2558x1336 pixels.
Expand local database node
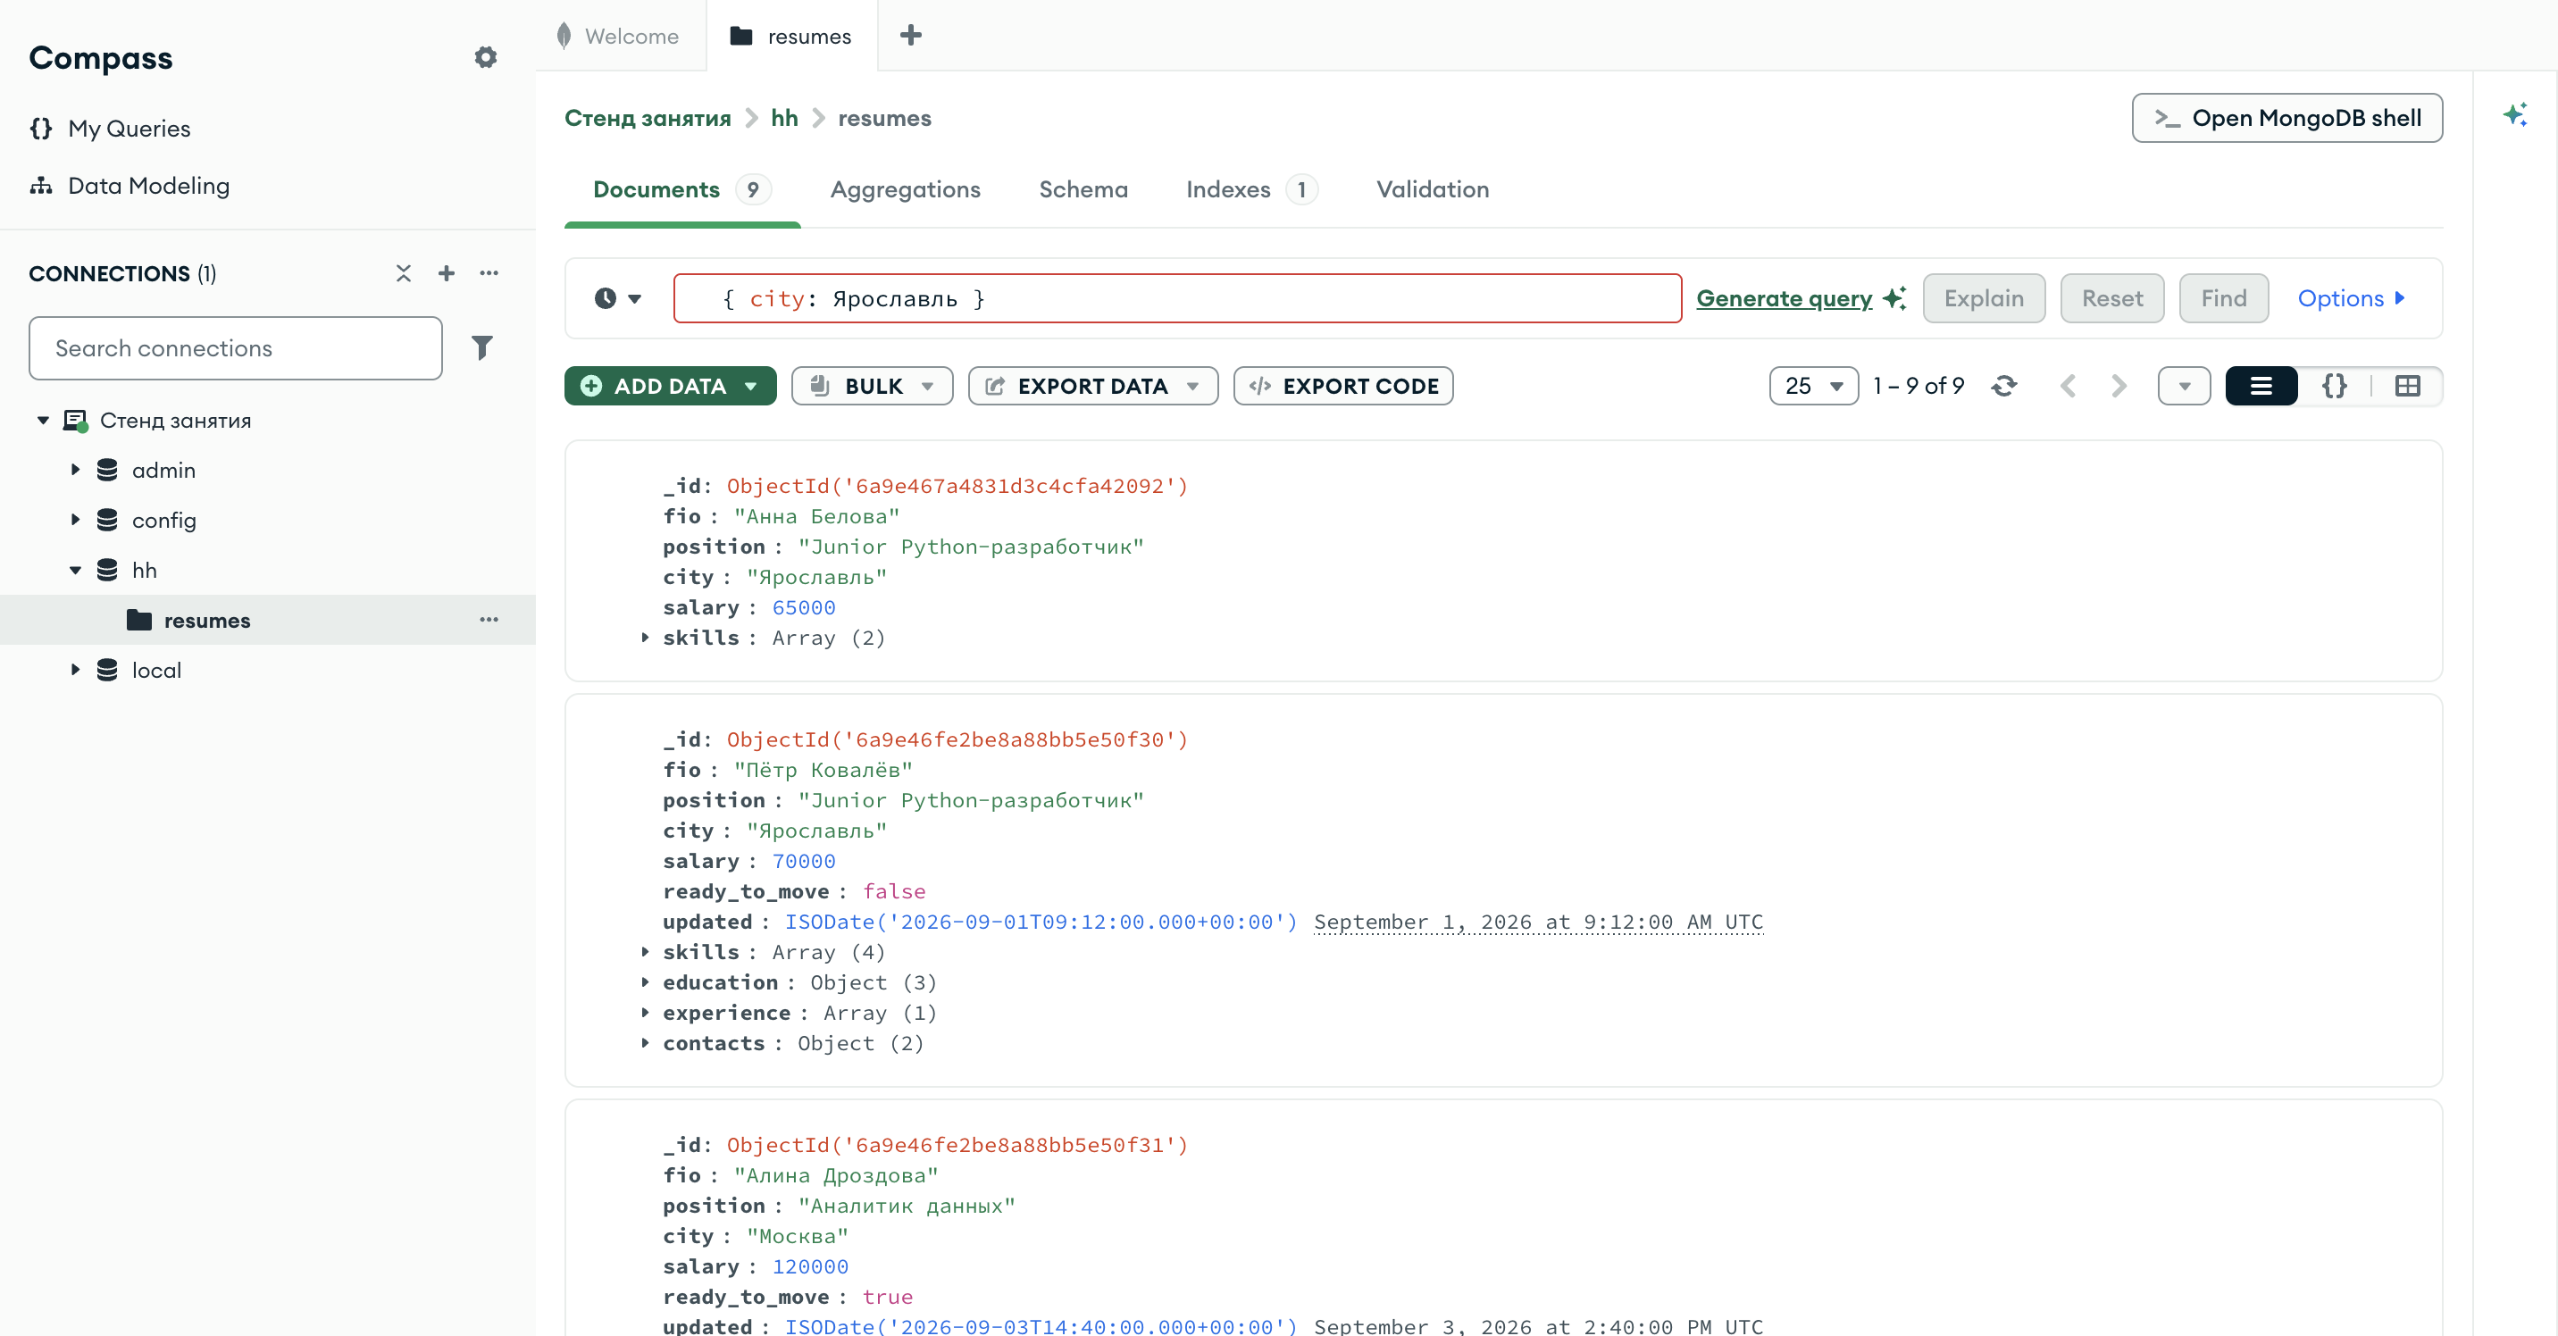pyautogui.click(x=74, y=669)
